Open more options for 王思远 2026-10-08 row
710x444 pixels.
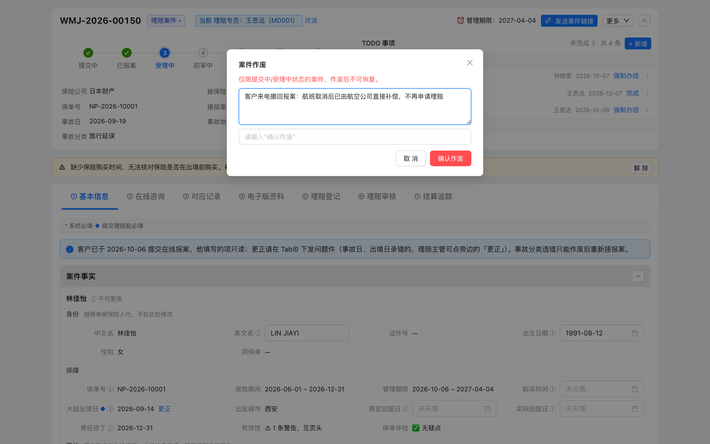coord(647,110)
